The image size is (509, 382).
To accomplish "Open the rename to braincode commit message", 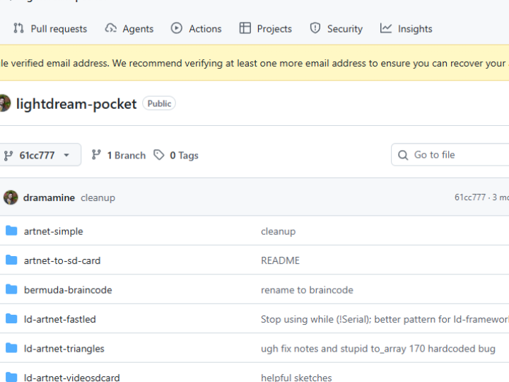I will tap(307, 289).
